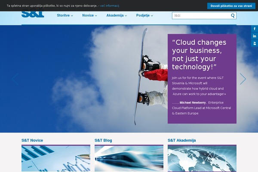Image resolution: width=258 pixels, height=172 pixels.
Task: Go to next slide arrow
Action: click(x=243, y=79)
